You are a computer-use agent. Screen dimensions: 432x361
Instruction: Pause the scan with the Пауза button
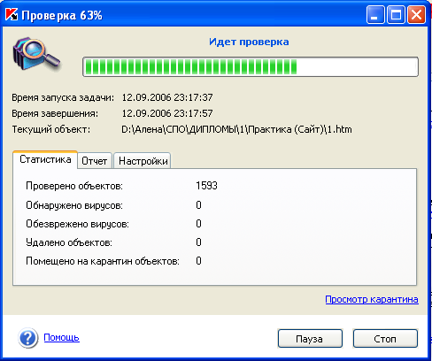pyautogui.click(x=310, y=339)
